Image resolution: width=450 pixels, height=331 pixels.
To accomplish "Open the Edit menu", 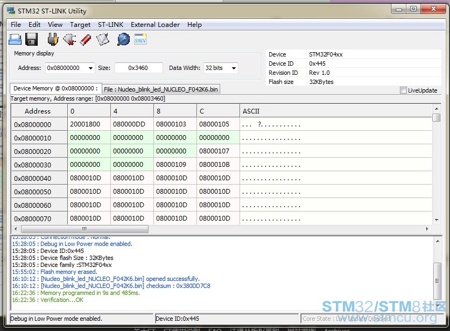I will coord(34,25).
